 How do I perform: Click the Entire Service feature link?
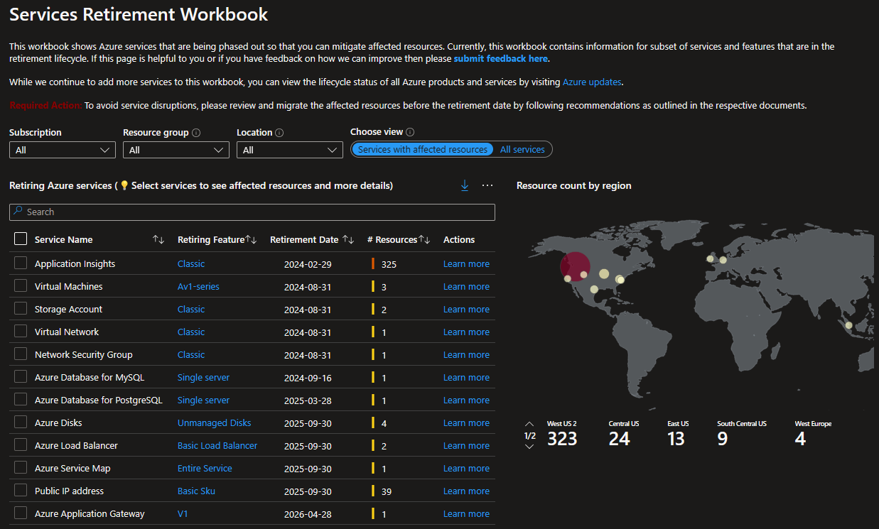[x=205, y=469]
